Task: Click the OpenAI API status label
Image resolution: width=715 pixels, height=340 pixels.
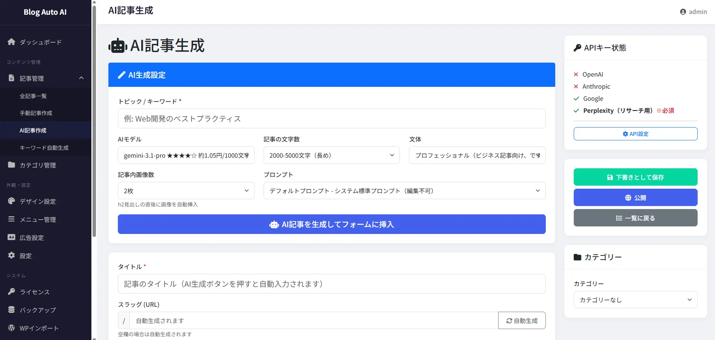Action: tap(593, 74)
